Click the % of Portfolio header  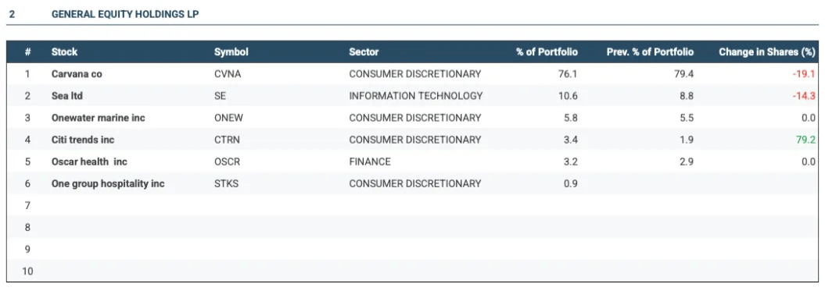[547, 52]
